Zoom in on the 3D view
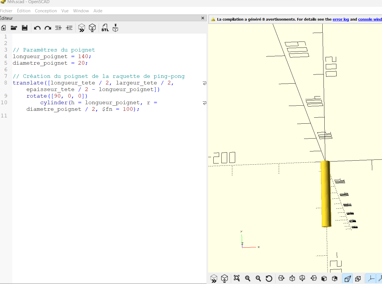 248,278
